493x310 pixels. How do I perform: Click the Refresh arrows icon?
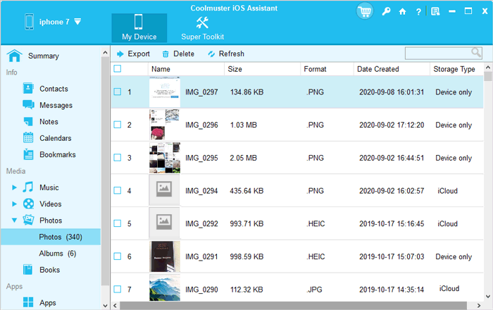coord(211,54)
